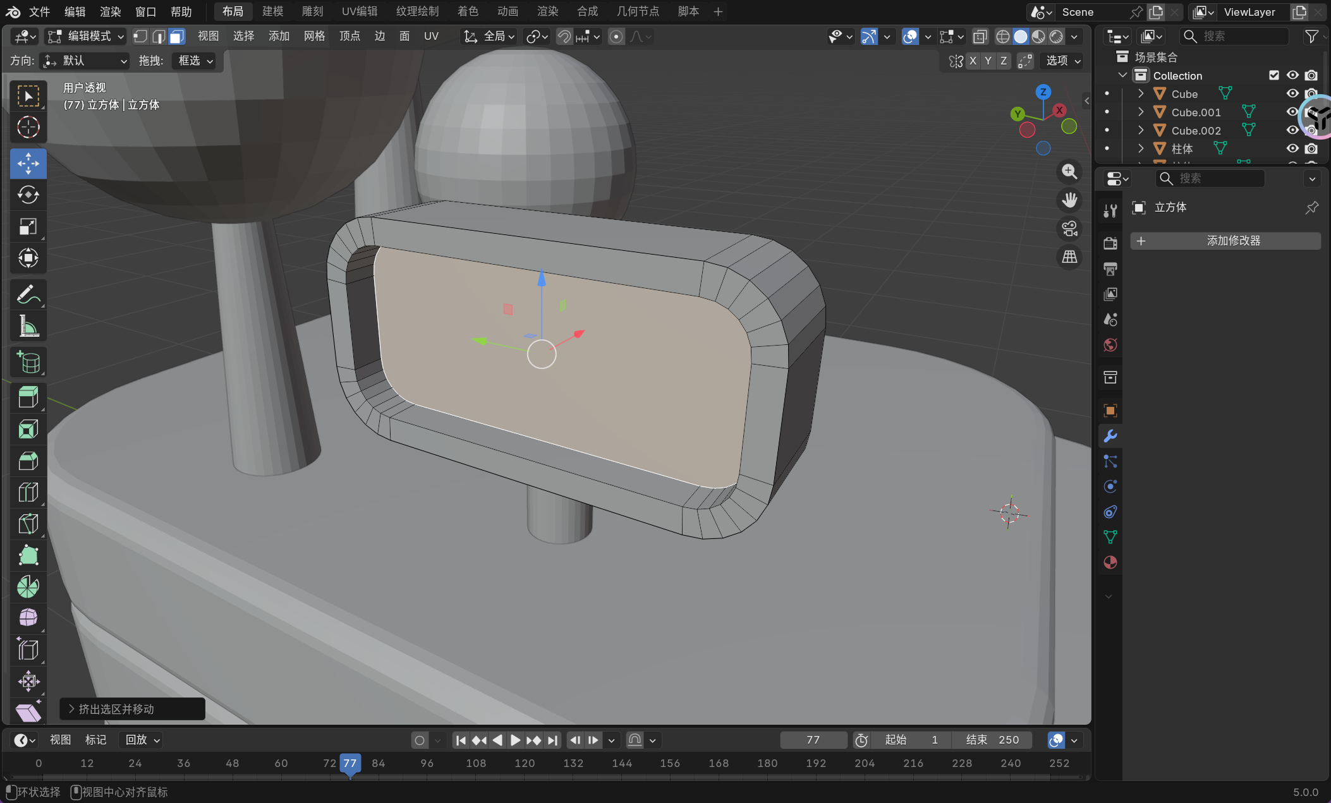Select the Annotate pencil tool

pos(28,294)
